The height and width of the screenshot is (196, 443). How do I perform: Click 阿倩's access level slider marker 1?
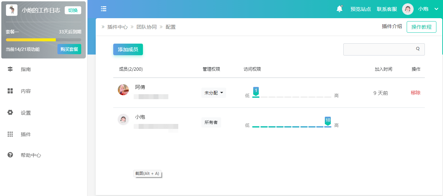pyautogui.click(x=256, y=91)
